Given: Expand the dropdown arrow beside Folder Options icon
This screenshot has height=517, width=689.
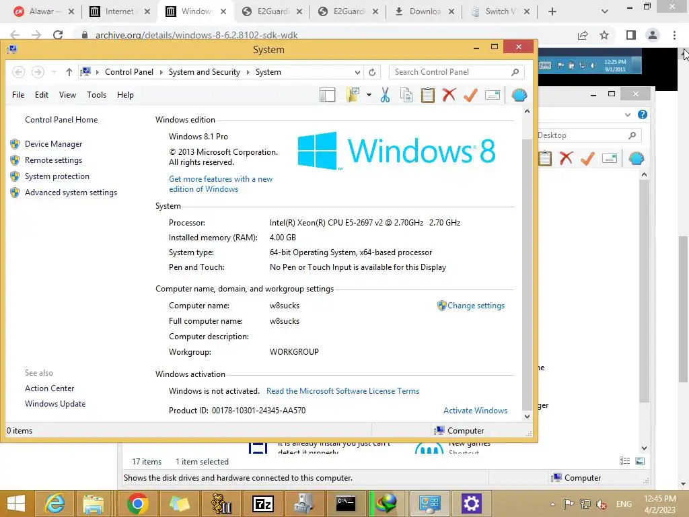Looking at the screenshot, I should coord(369,95).
